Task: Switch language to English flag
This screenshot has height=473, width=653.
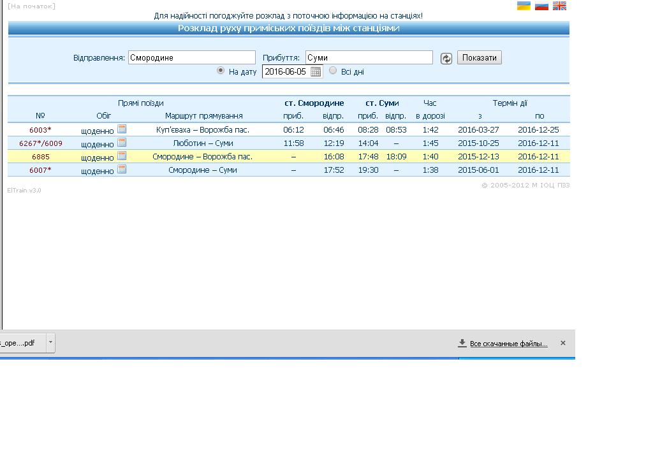Action: tap(559, 6)
